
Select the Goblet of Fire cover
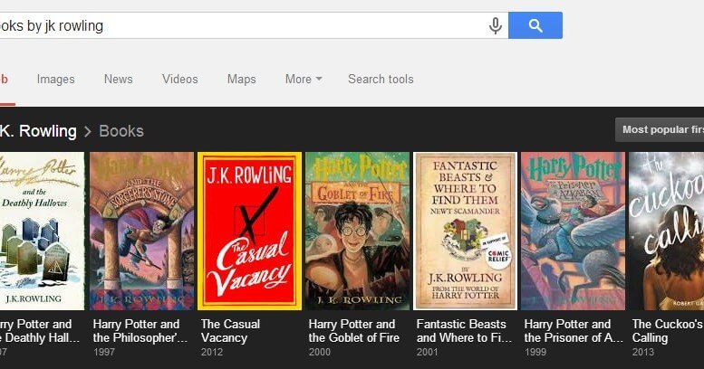pyautogui.click(x=357, y=231)
